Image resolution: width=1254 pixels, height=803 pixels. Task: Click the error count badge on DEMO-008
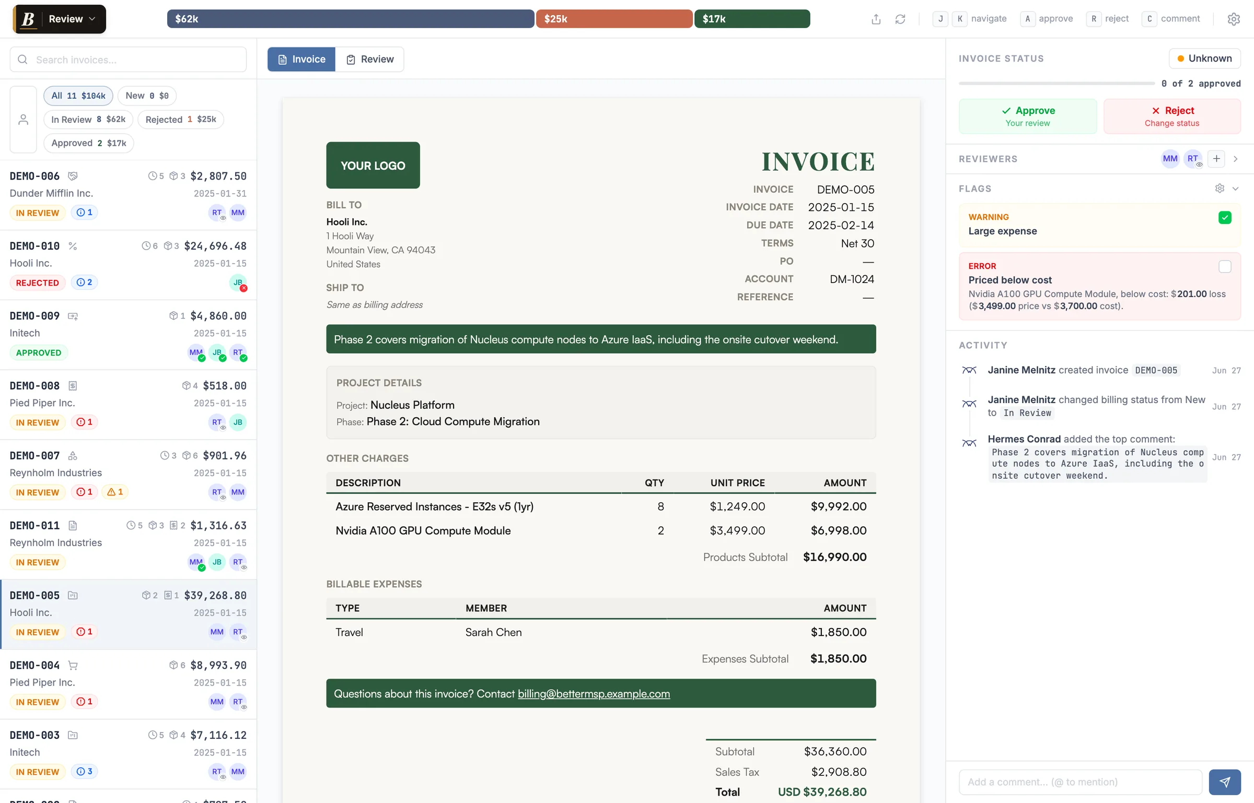click(x=84, y=422)
